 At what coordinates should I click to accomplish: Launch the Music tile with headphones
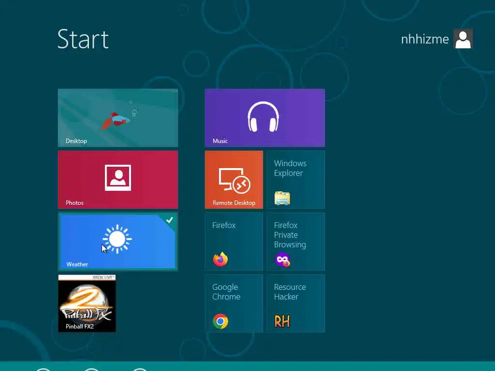tap(264, 118)
